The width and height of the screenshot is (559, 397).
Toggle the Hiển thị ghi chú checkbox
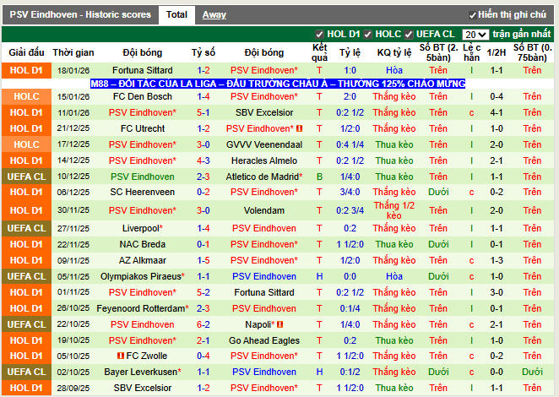coord(472,15)
